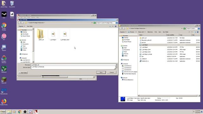
Task: Click refresh icon in Explorer address bar
Action: click(x=185, y=28)
